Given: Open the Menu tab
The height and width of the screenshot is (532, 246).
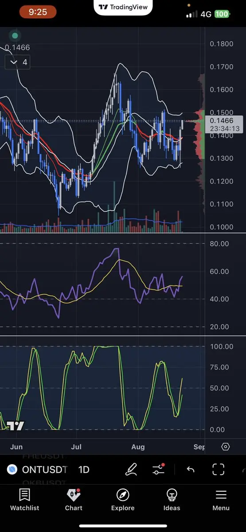Looking at the screenshot, I should [x=221, y=500].
